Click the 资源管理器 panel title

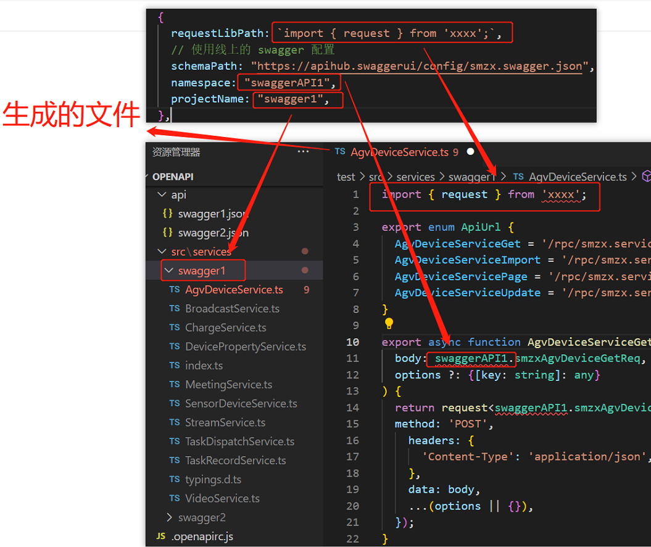pos(176,152)
